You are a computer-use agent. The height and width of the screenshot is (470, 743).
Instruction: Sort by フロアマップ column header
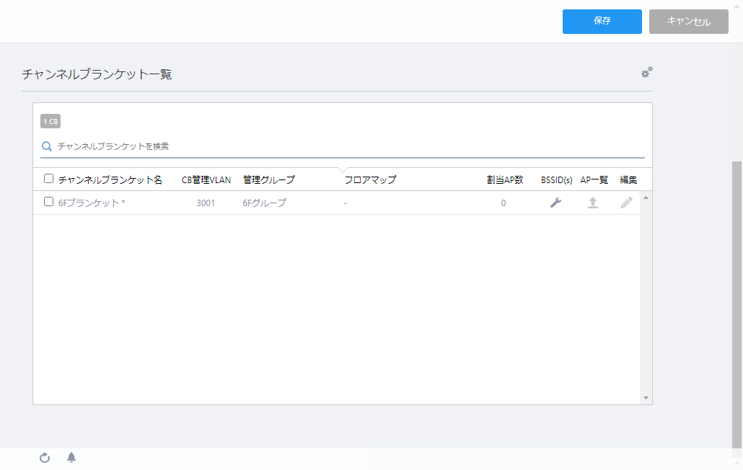point(370,180)
